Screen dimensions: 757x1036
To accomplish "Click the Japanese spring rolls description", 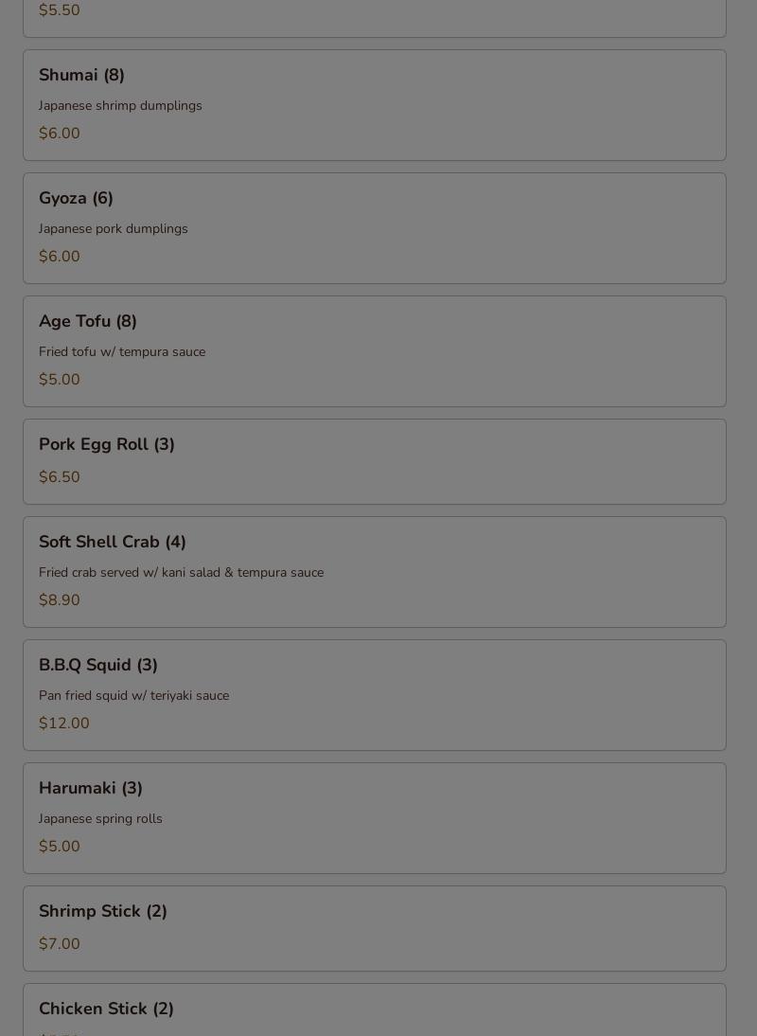I will coord(100,818).
